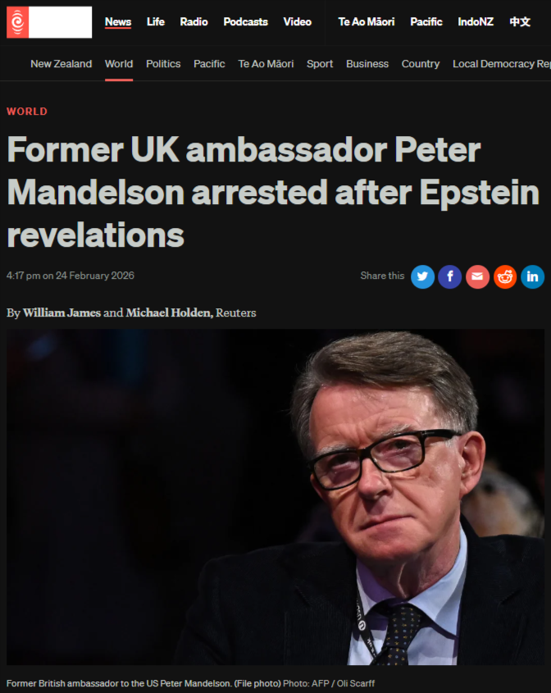Open the Life section
Image resolution: width=551 pixels, height=693 pixels.
156,21
